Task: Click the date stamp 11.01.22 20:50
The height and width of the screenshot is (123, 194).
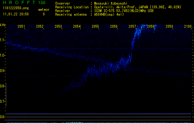Action: click(16, 14)
